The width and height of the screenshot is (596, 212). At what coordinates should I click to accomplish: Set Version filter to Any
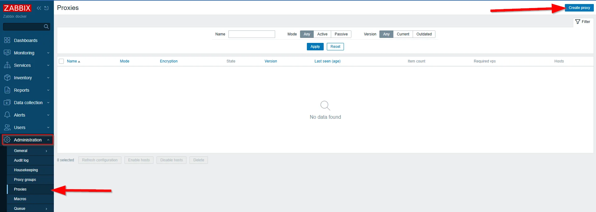(x=386, y=34)
